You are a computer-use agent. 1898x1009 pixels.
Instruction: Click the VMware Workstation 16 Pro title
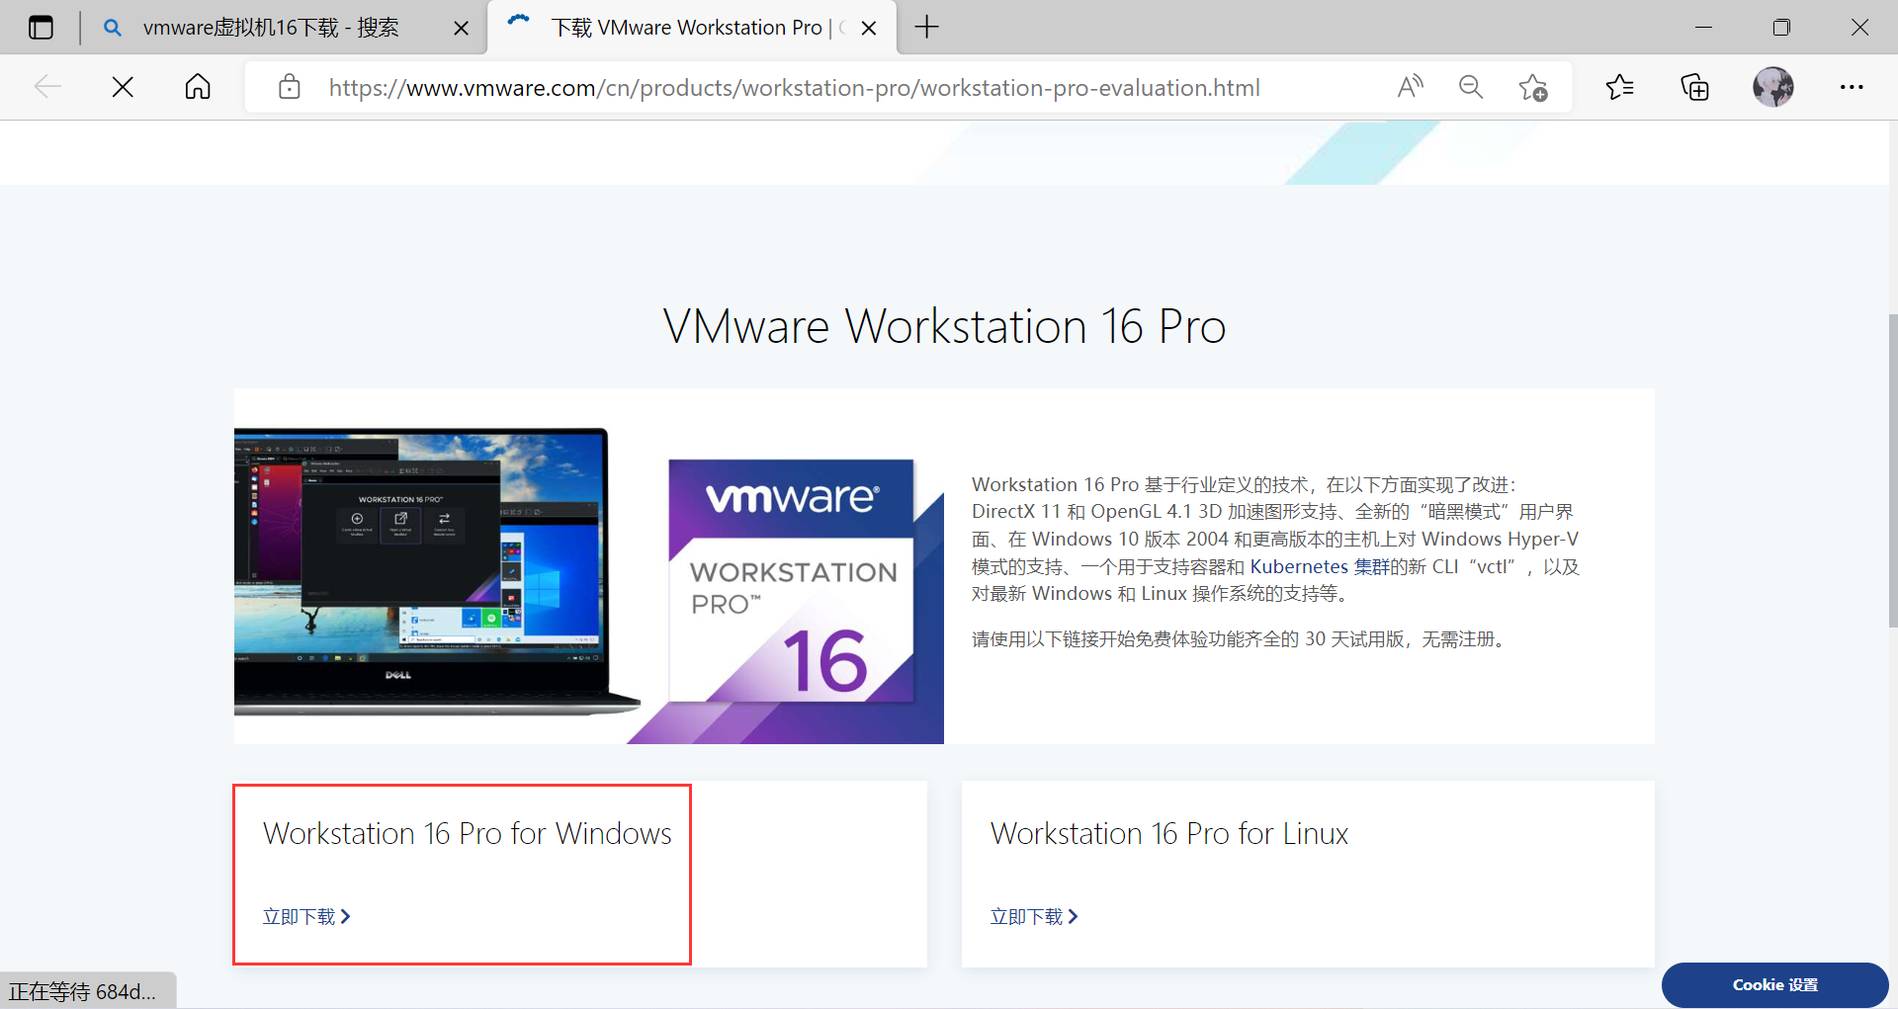click(944, 326)
